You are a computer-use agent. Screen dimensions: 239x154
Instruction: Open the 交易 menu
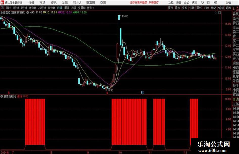coord(103,3)
